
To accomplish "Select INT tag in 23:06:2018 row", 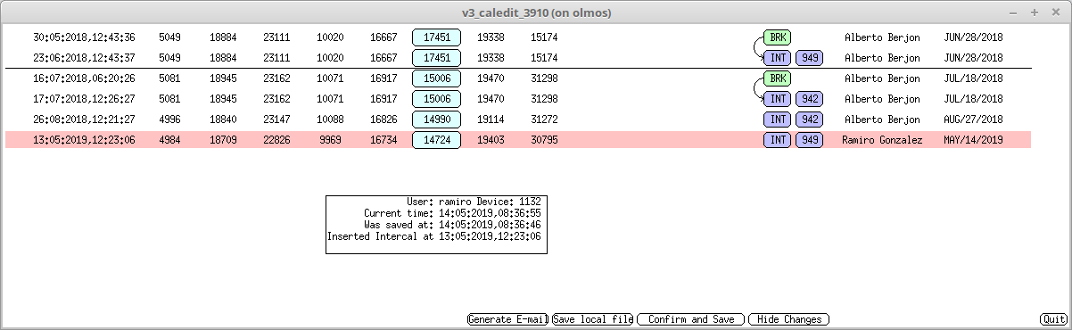I will [x=777, y=58].
